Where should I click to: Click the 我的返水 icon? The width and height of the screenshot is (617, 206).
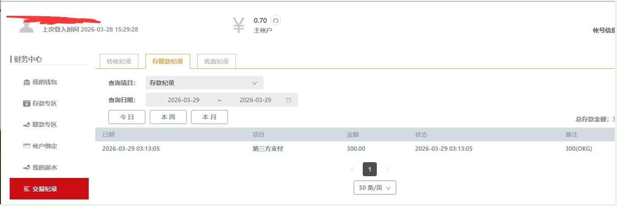pos(27,167)
